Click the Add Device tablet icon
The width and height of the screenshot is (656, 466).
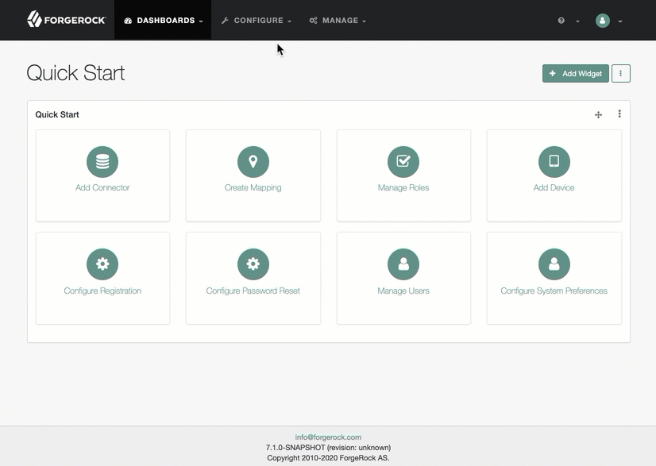tap(554, 162)
